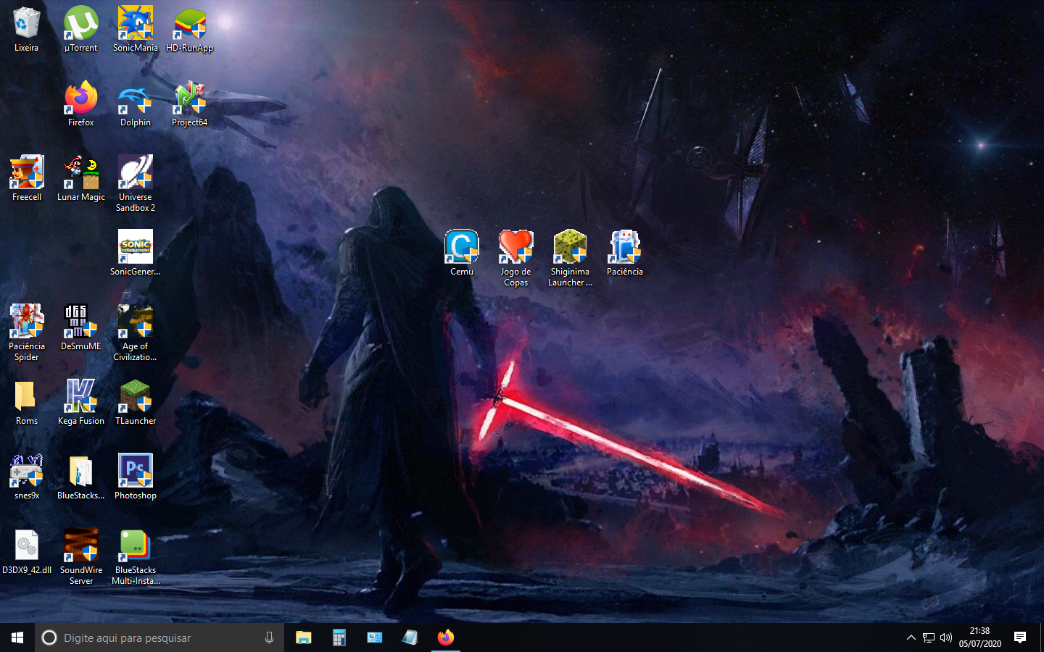
Task: Expand the hidden system tray icons
Action: click(x=911, y=638)
